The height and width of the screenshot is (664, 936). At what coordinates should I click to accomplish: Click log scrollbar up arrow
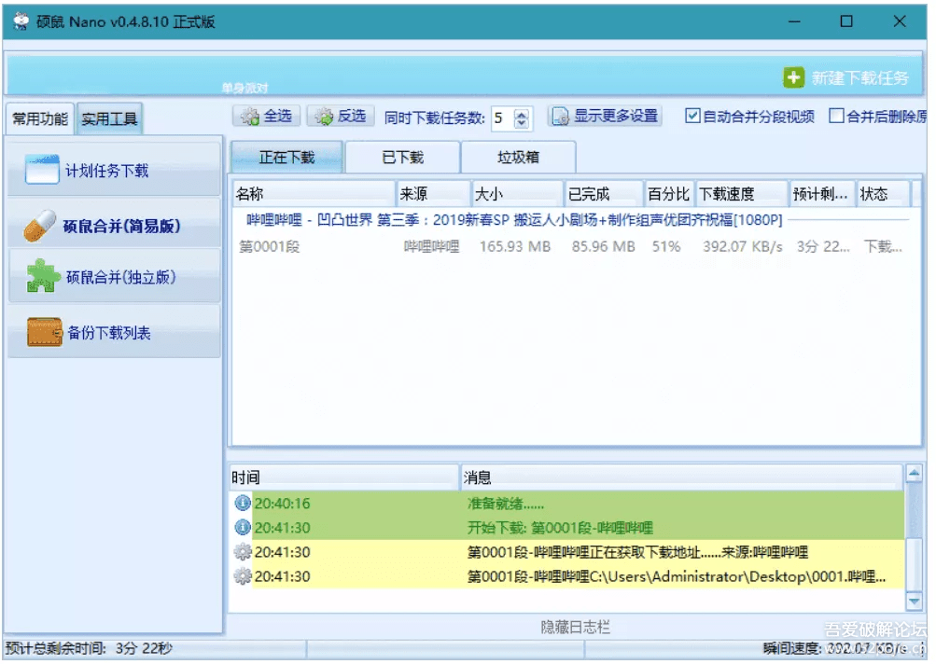[914, 474]
